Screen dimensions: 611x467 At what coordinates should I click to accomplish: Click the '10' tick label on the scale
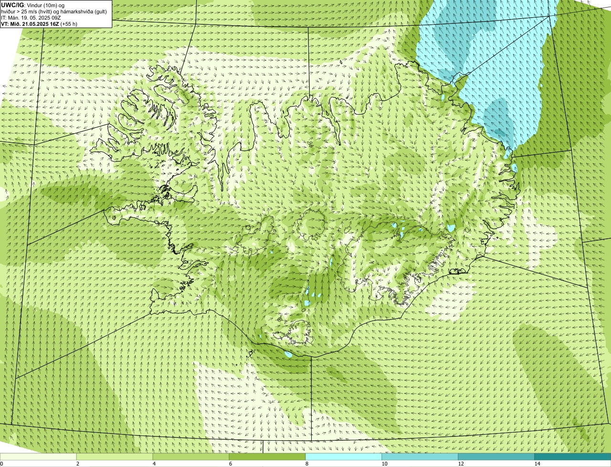384,464
